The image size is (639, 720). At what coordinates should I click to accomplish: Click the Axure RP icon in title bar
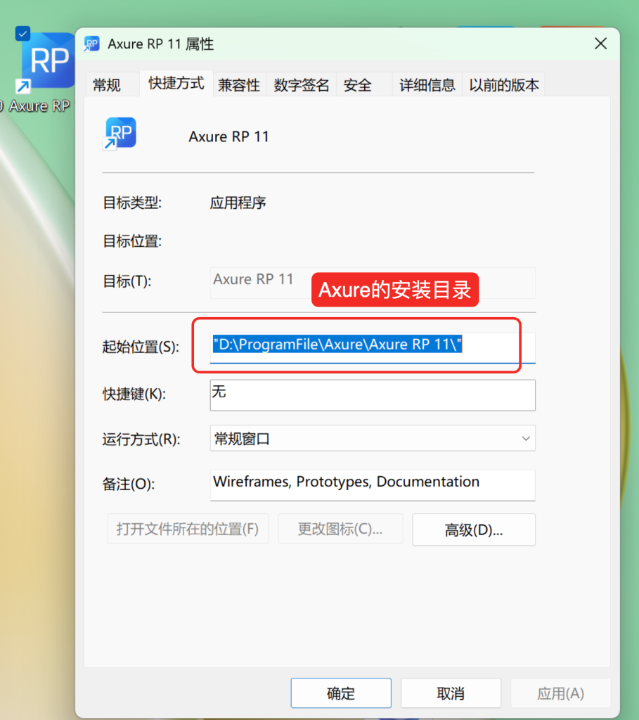tap(92, 44)
